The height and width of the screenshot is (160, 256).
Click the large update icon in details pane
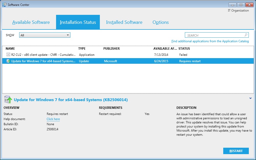pos(8,99)
